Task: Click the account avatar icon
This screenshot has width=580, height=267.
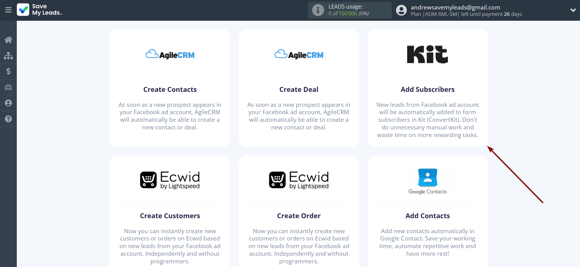Action: point(401,10)
